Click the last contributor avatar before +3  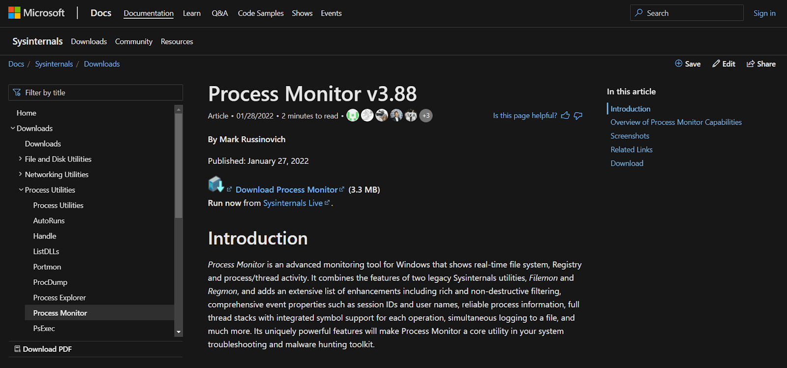coord(411,116)
